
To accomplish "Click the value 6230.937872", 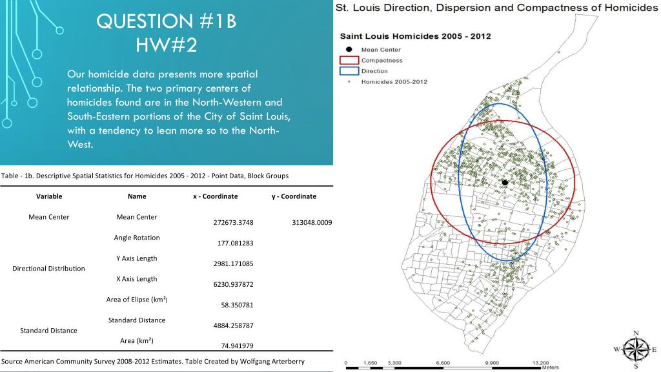I will point(234,284).
